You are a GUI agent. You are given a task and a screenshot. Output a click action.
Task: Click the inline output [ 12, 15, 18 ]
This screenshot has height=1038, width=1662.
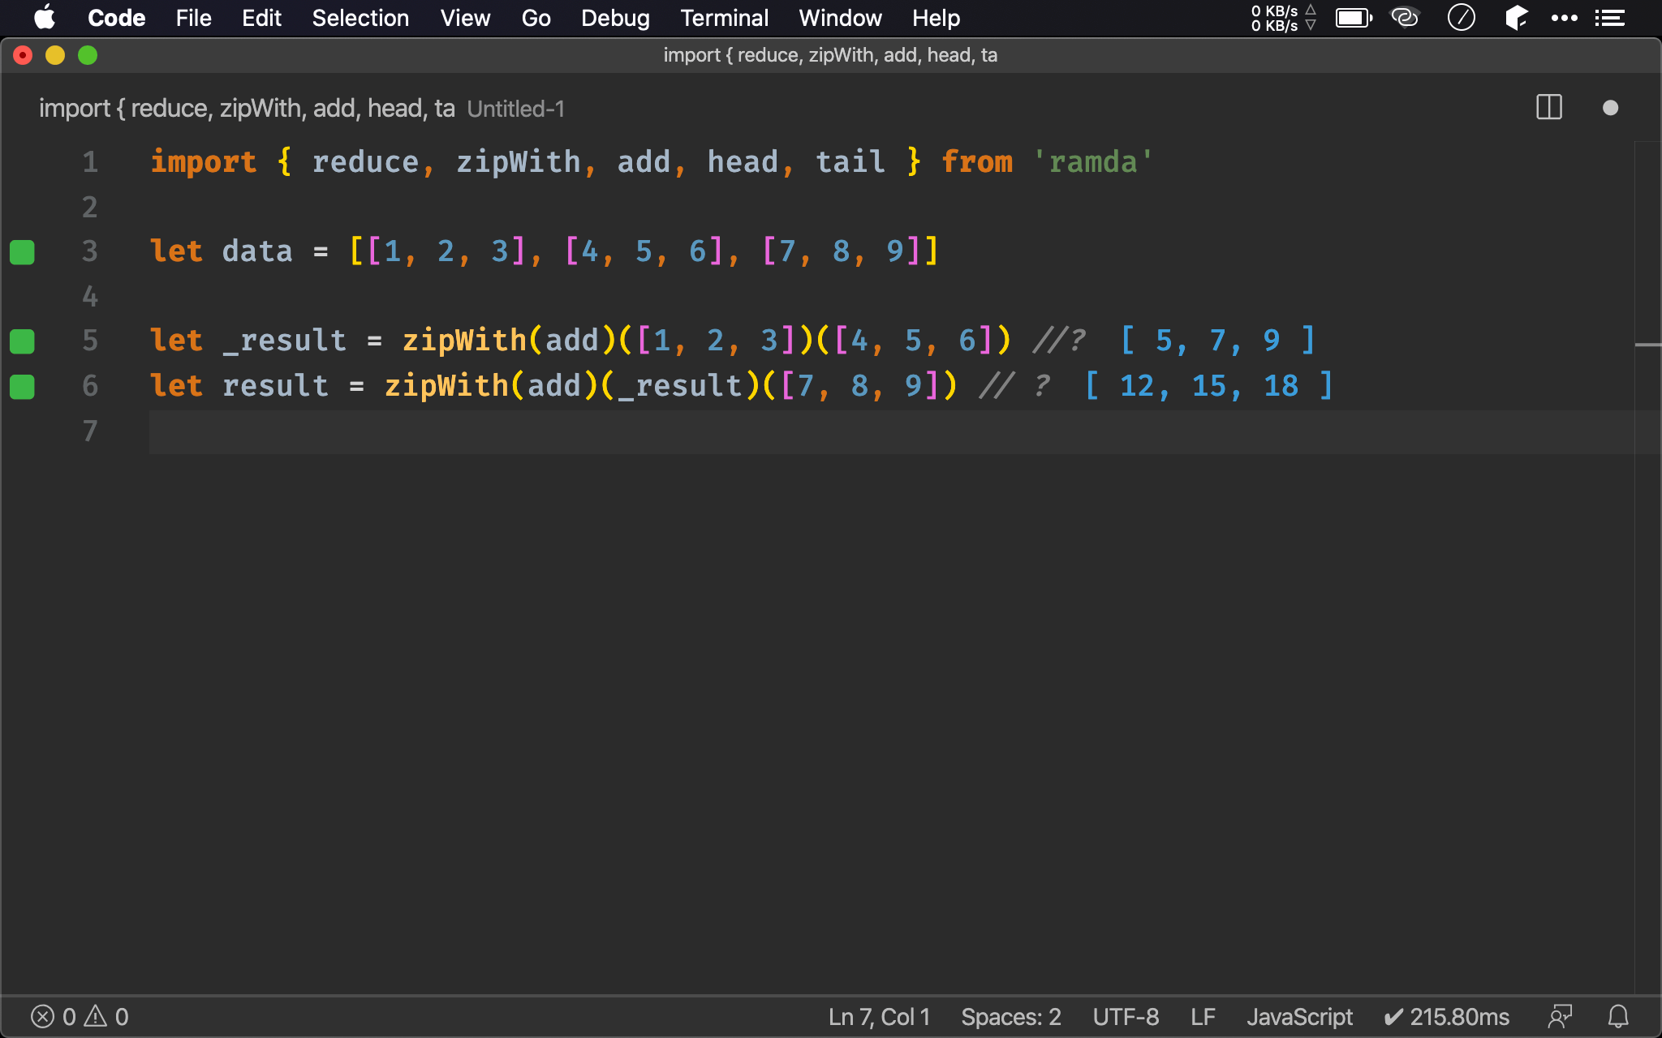pos(1208,386)
